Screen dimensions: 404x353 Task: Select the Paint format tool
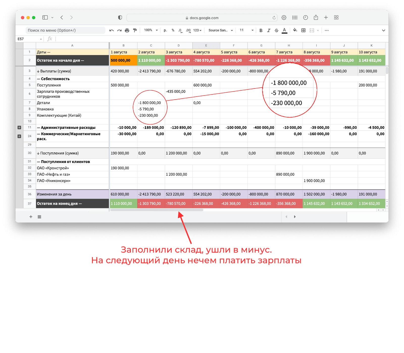[135, 30]
